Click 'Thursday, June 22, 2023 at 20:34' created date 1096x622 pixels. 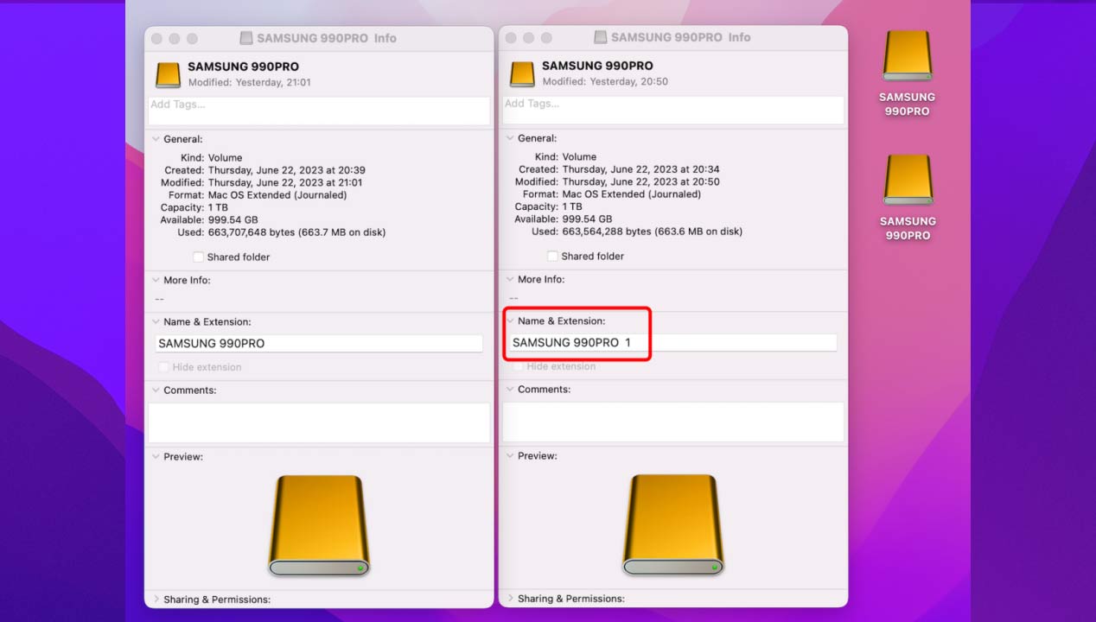[641, 169]
